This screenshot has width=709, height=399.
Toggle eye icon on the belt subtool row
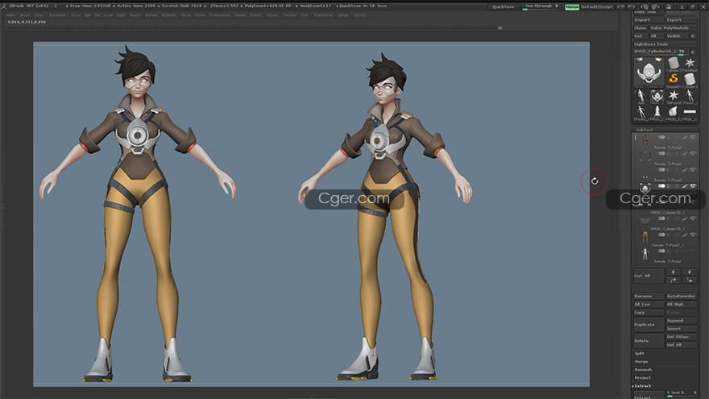tap(693, 218)
